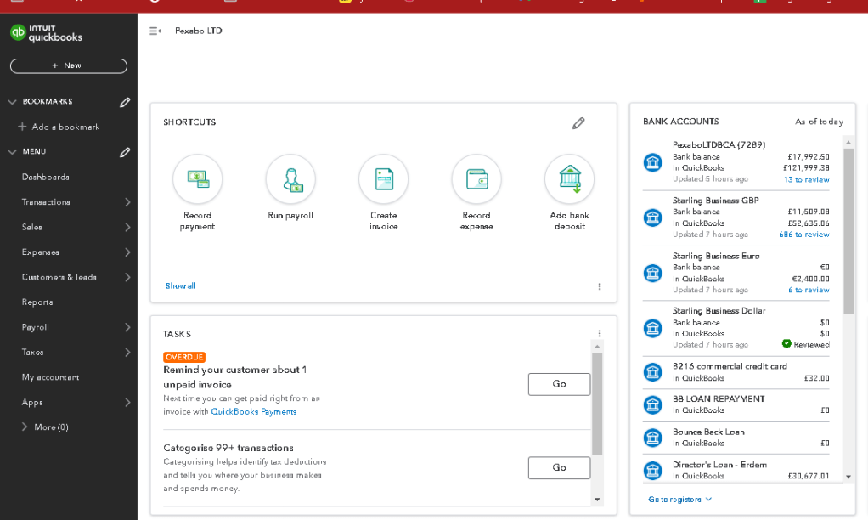
Task: Click the Tasks list scrollbar thumb
Action: tap(597, 404)
